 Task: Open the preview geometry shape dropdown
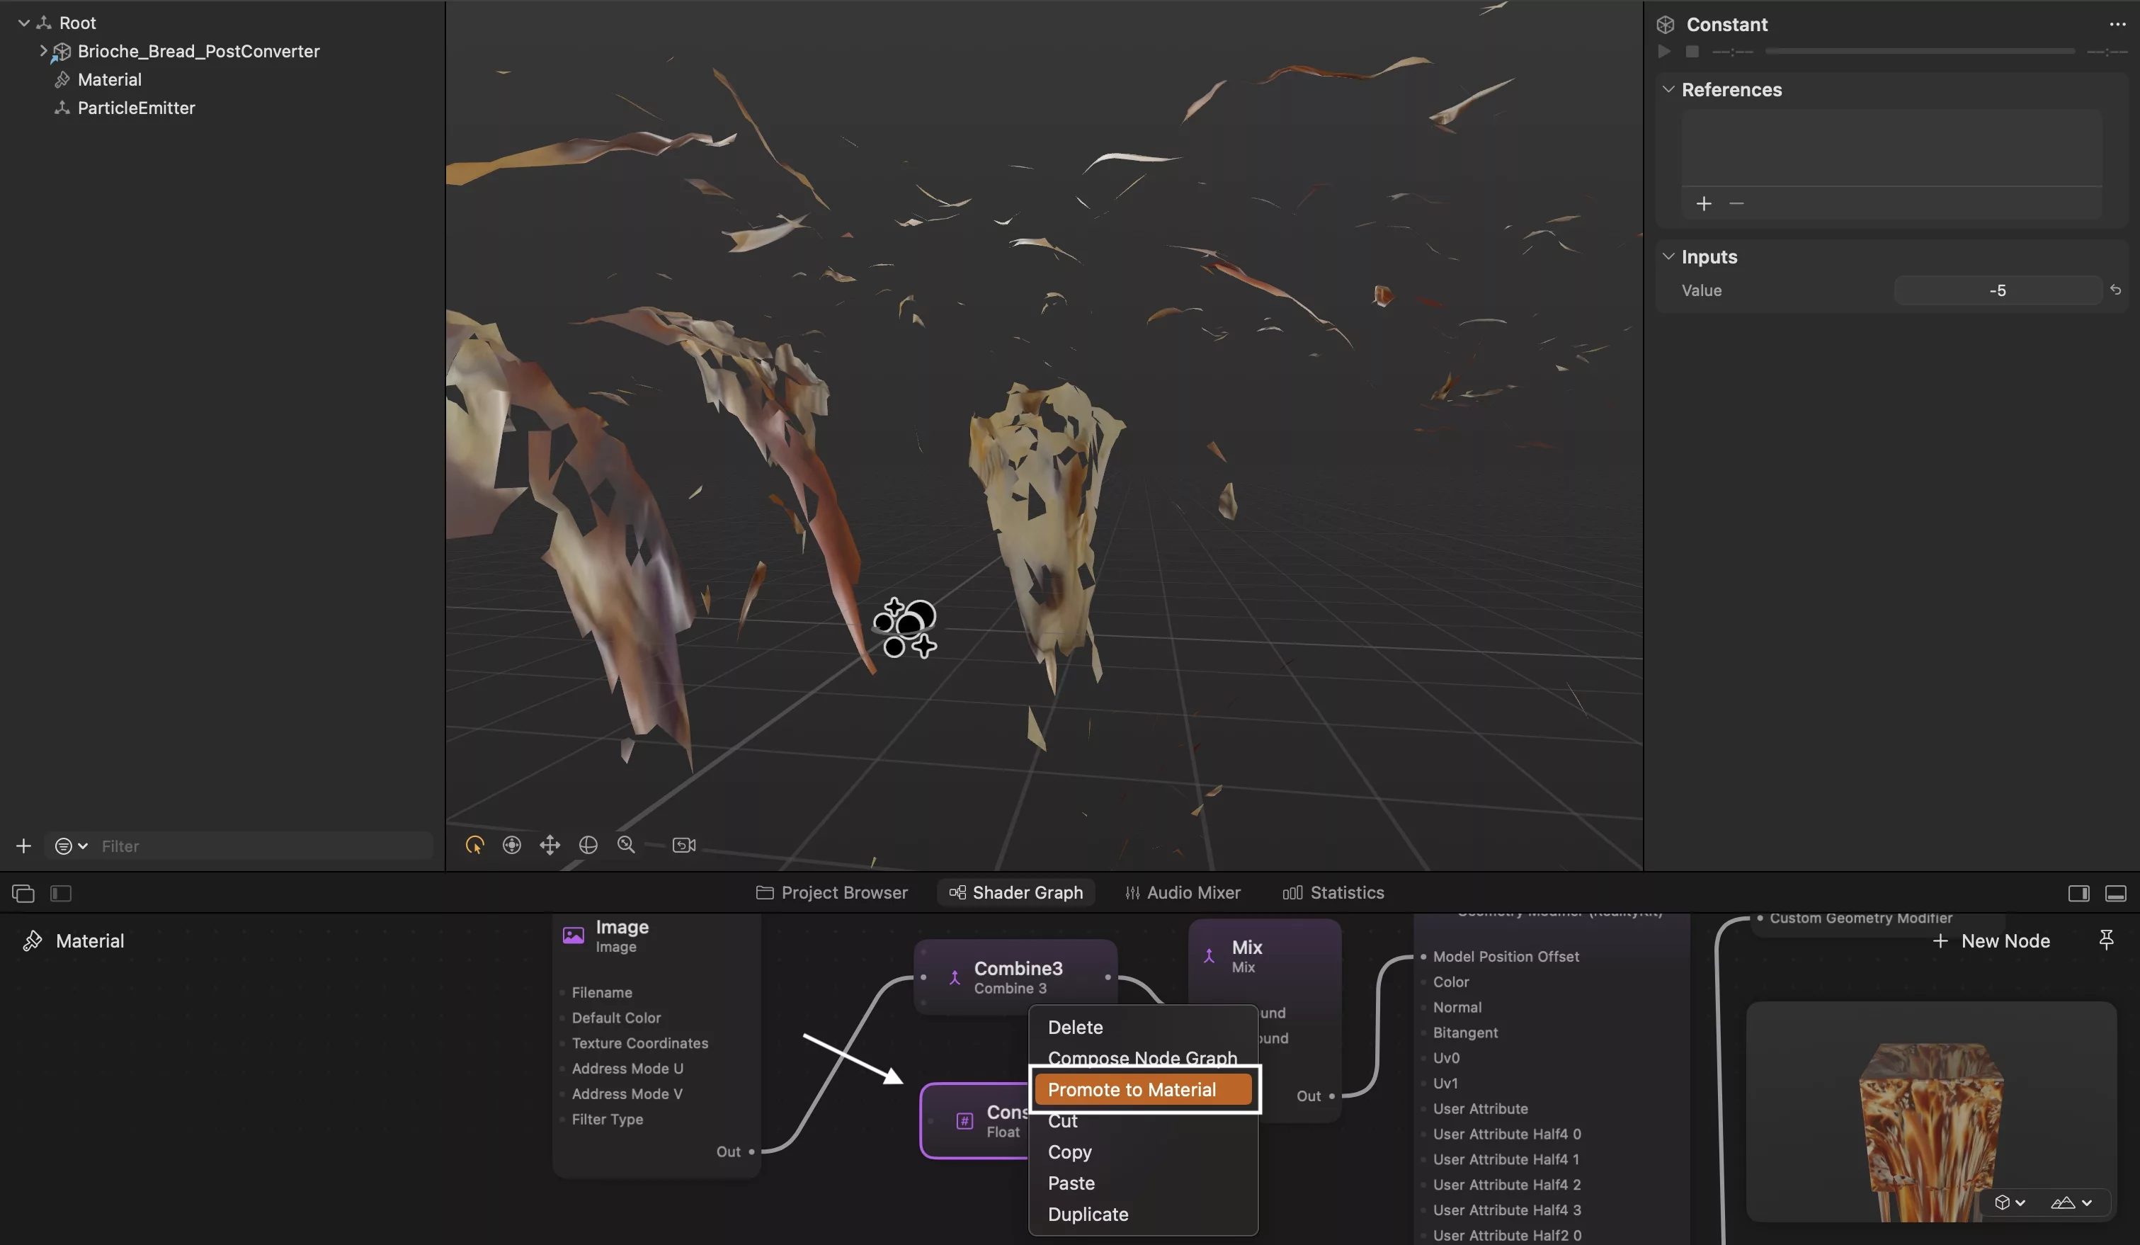pyautogui.click(x=2010, y=1203)
